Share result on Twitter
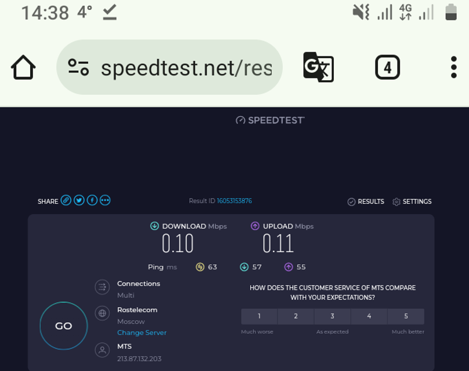Screen dimensions: 469x371 [x=79, y=200]
